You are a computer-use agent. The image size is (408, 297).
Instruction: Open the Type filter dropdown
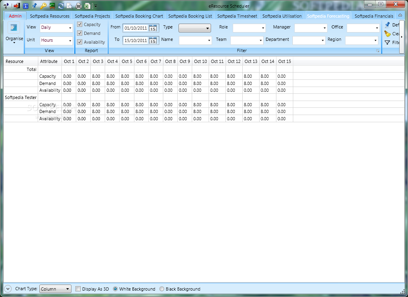click(x=195, y=28)
